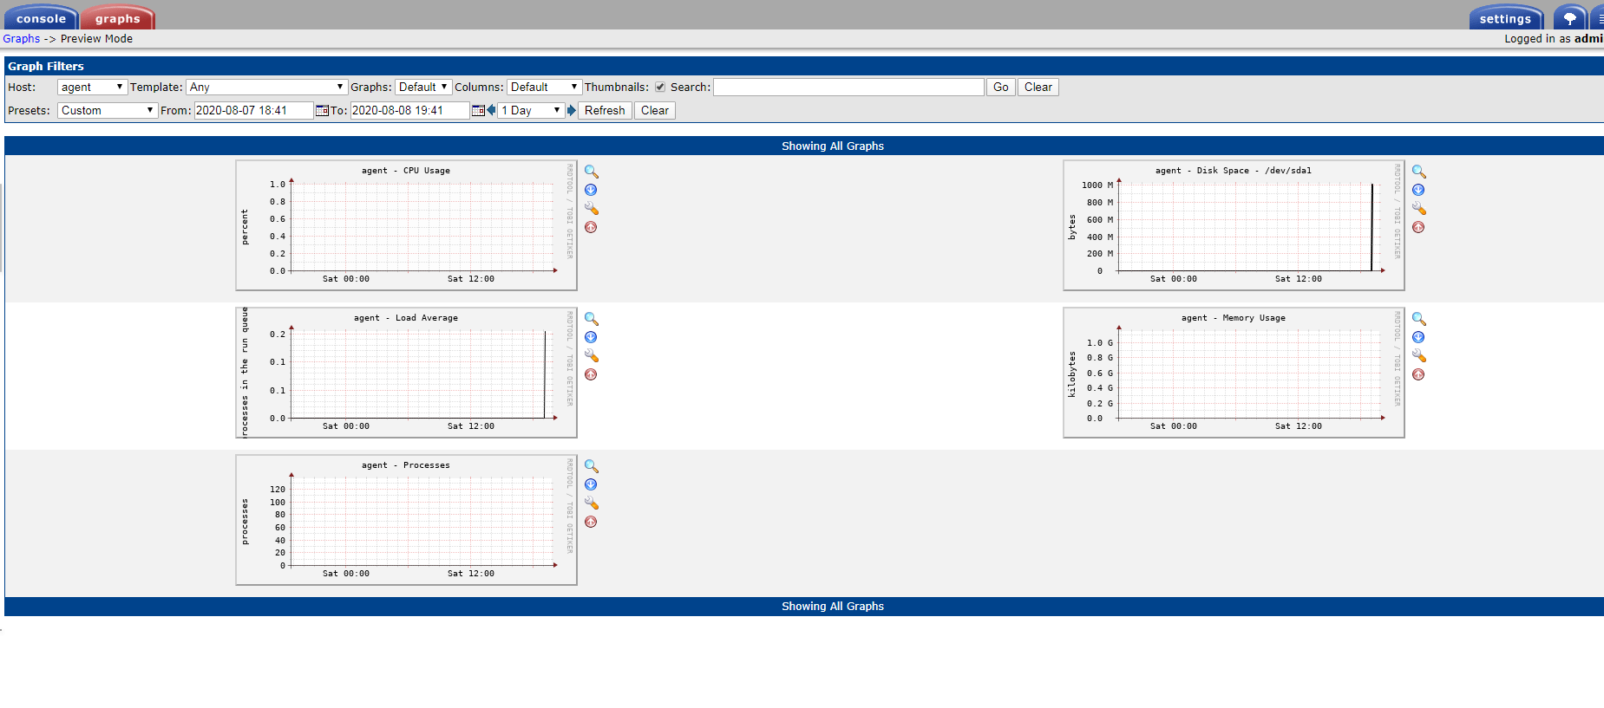The image size is (1604, 708).
Task: Click wrench icon next to Load Average graph
Action: coord(592,356)
